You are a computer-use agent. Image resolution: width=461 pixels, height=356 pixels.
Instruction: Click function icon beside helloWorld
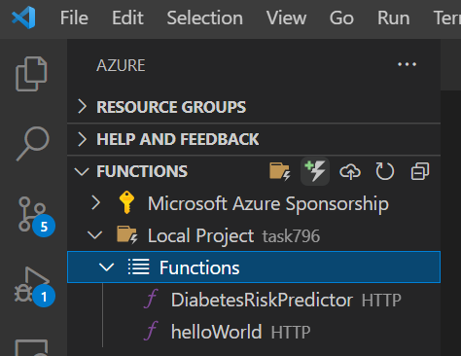point(151,331)
